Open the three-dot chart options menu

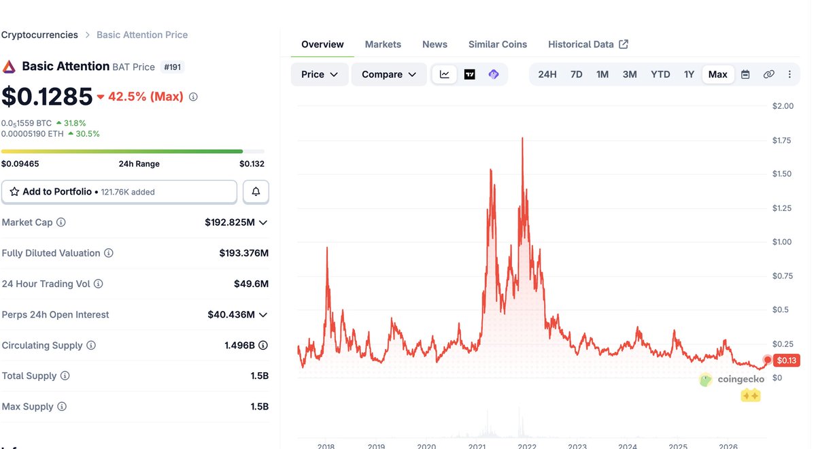pos(789,74)
